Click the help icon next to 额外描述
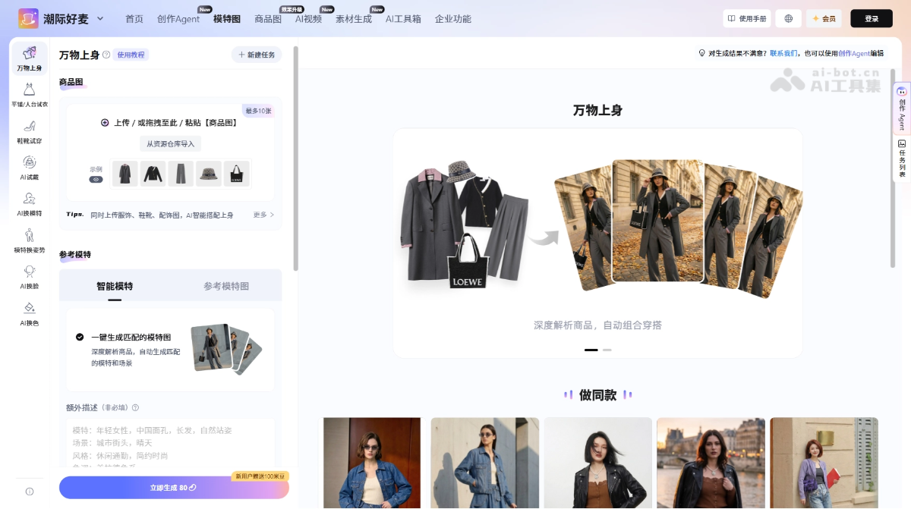The height and width of the screenshot is (512, 911). 135,407
